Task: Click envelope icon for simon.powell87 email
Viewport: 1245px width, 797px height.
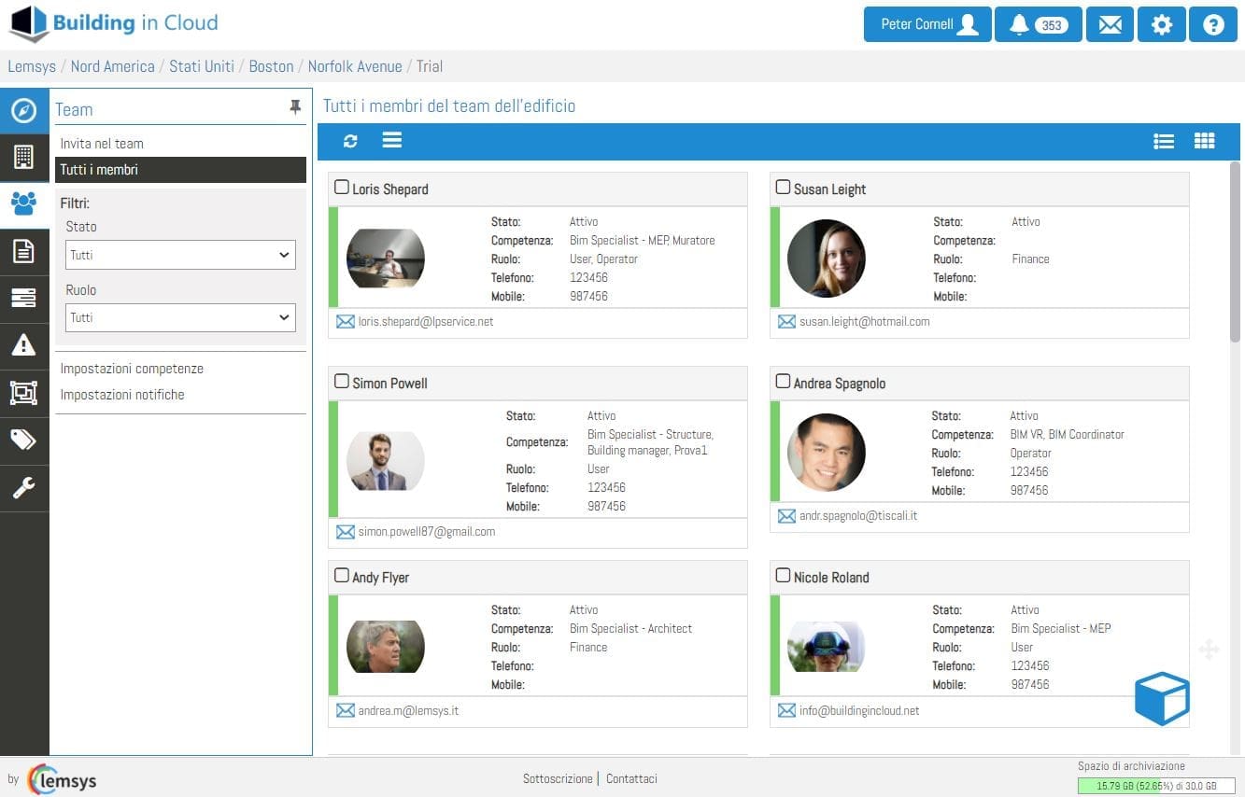Action: 345,532
